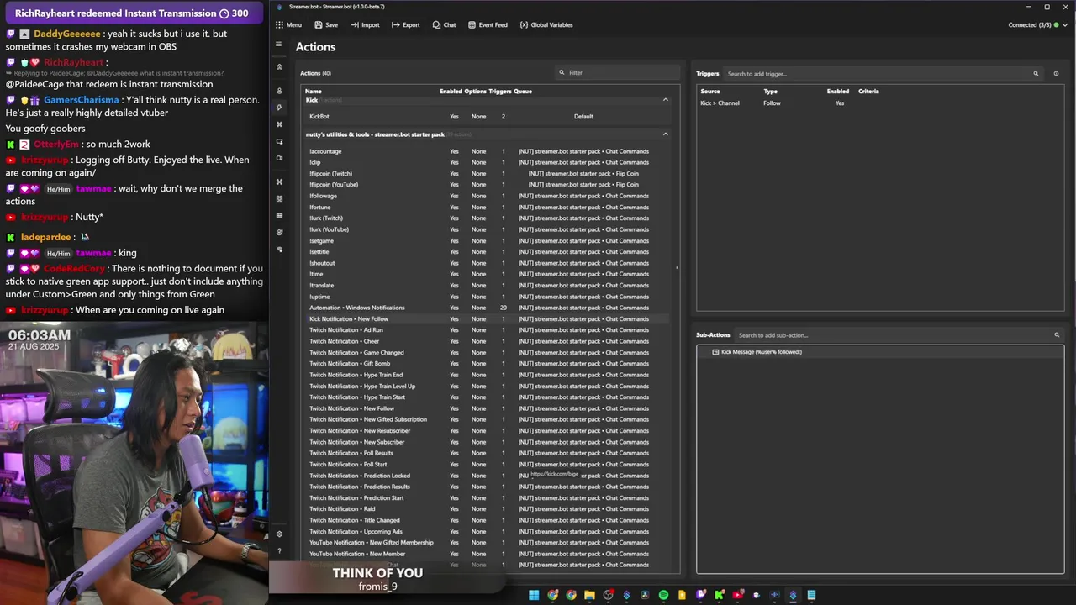Open the user/platforms icon in the sidebar
Viewport: 1076px width, 605px height.
(279, 91)
